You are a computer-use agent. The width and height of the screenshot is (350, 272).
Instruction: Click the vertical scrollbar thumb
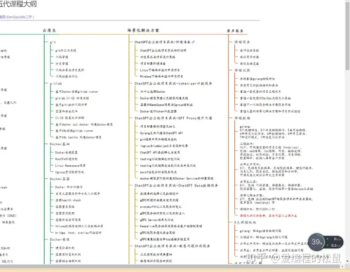point(347,35)
